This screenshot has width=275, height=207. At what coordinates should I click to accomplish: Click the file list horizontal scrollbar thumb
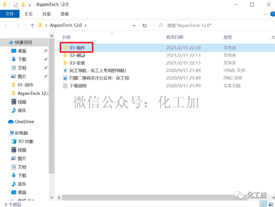point(155,198)
